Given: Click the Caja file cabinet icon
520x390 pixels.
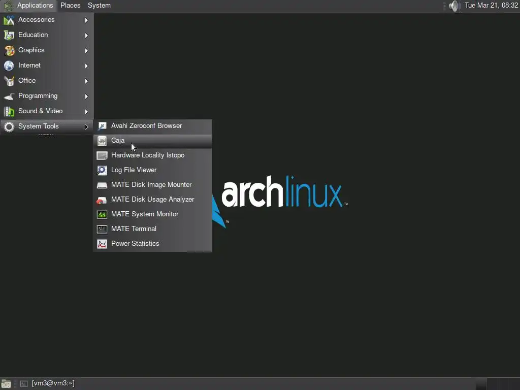Looking at the screenshot, I should (x=102, y=141).
